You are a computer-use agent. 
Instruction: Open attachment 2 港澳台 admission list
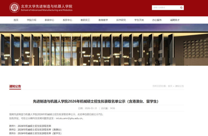point(39,130)
